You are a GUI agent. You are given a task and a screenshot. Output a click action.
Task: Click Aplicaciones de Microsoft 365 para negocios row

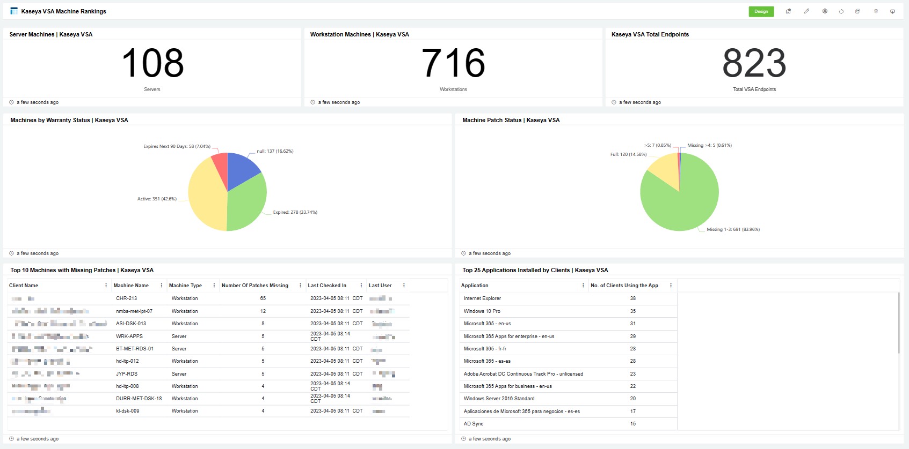point(568,411)
